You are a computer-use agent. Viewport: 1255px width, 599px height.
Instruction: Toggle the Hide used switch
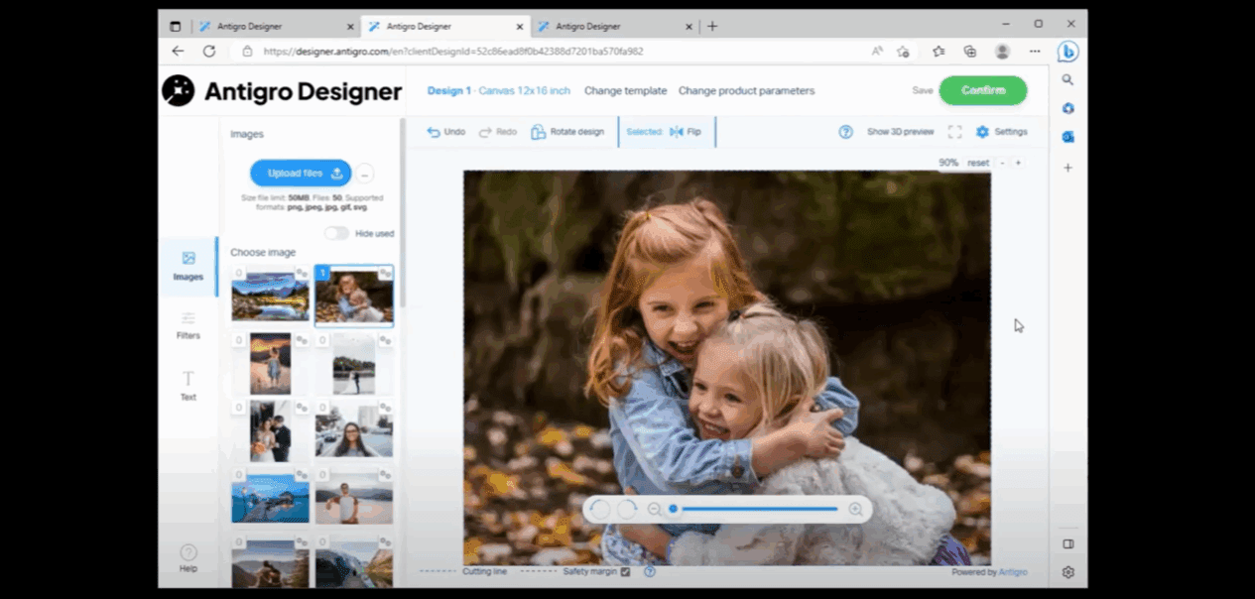point(336,233)
